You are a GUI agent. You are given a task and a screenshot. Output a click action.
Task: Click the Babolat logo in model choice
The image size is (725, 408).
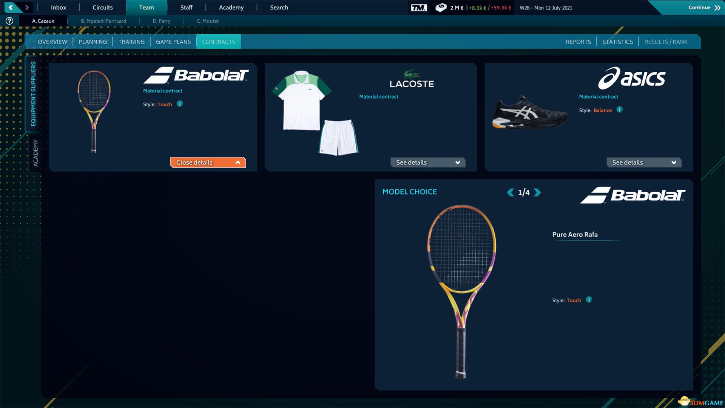[632, 195]
